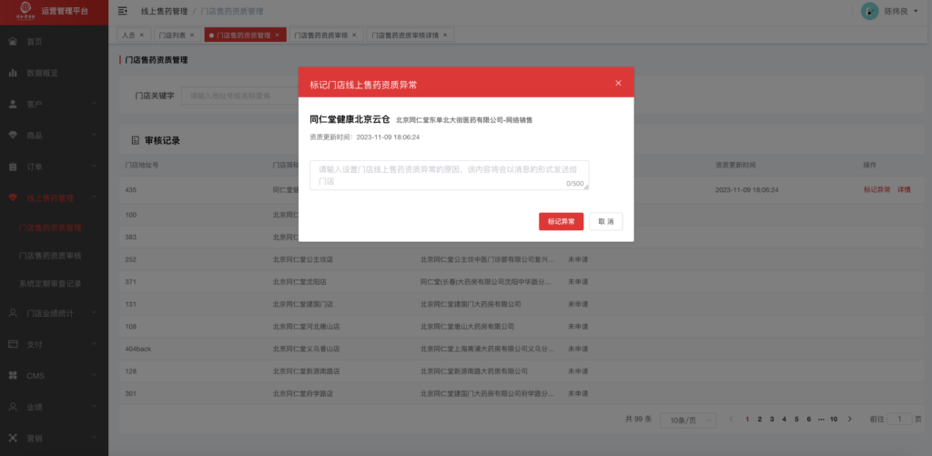
Task: Open 门店售药资质审核 in the sidebar submenu
Action: coord(50,256)
